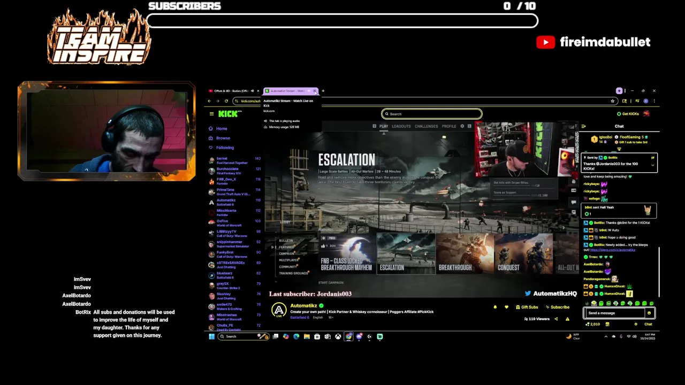Click the settings gear in game menu

462,126
